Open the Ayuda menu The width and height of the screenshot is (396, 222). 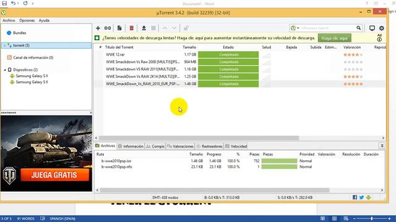click(x=44, y=20)
